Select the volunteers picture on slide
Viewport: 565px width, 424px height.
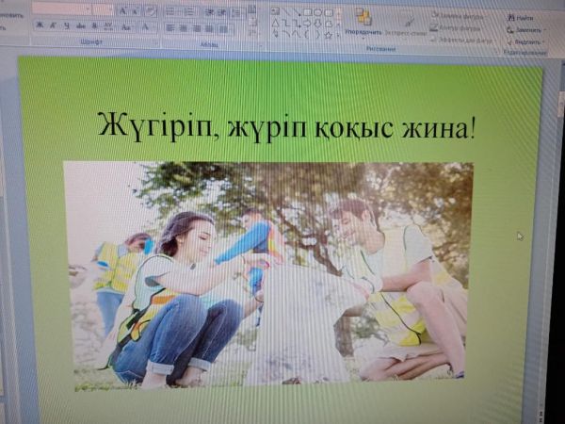click(268, 273)
